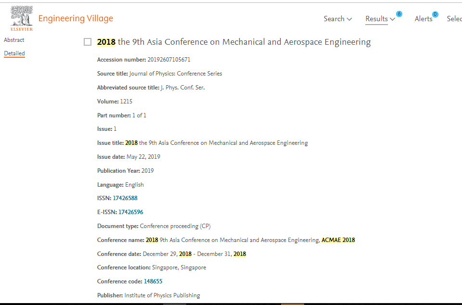Switch to the Detailed view tab
This screenshot has width=462, height=305.
point(14,53)
